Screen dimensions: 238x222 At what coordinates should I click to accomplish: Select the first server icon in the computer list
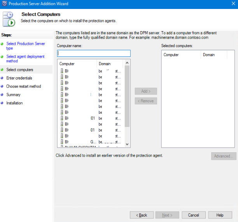coord(61,71)
